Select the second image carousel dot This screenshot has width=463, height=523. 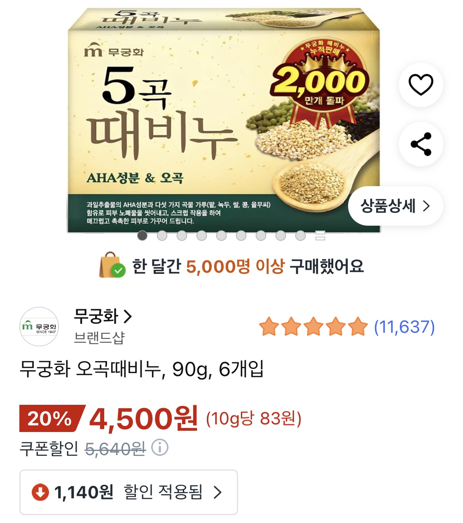click(x=162, y=236)
